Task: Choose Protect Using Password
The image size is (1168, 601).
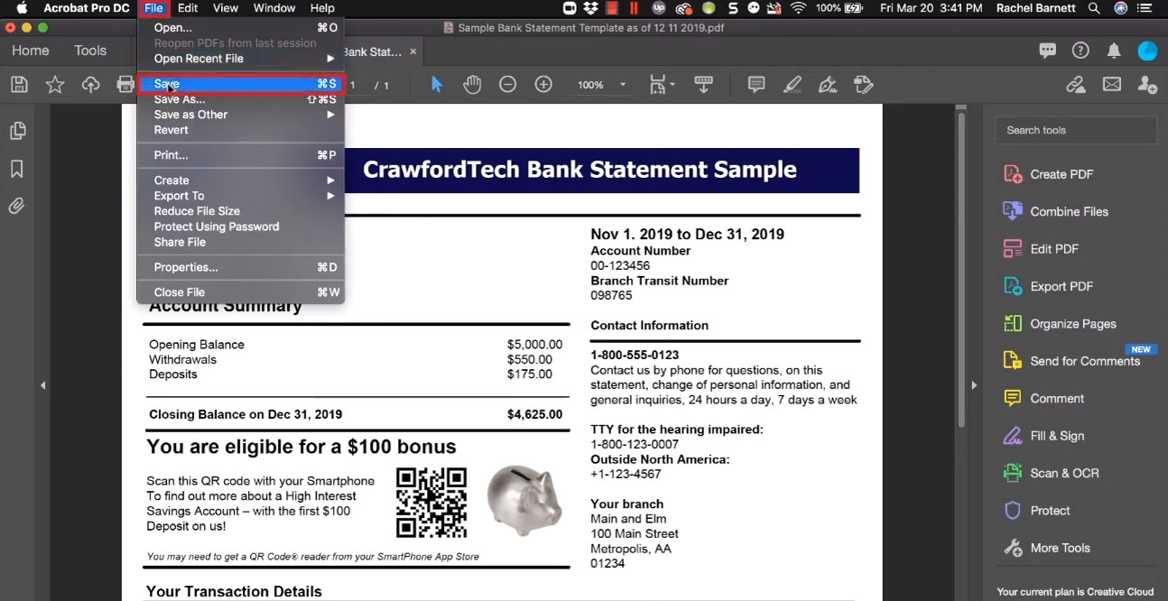Action: click(241, 227)
